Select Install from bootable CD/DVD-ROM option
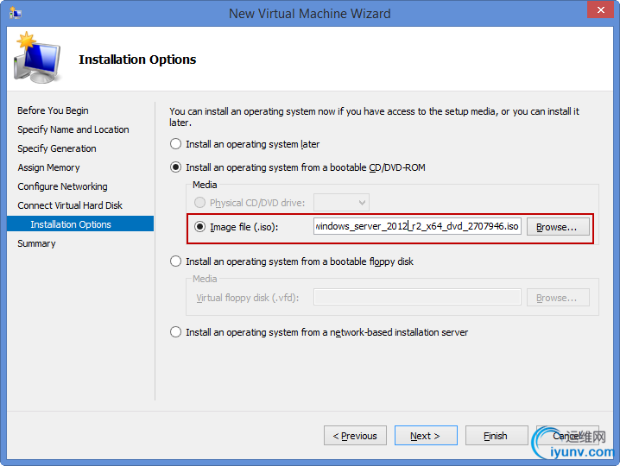This screenshot has height=466, width=620. point(175,167)
